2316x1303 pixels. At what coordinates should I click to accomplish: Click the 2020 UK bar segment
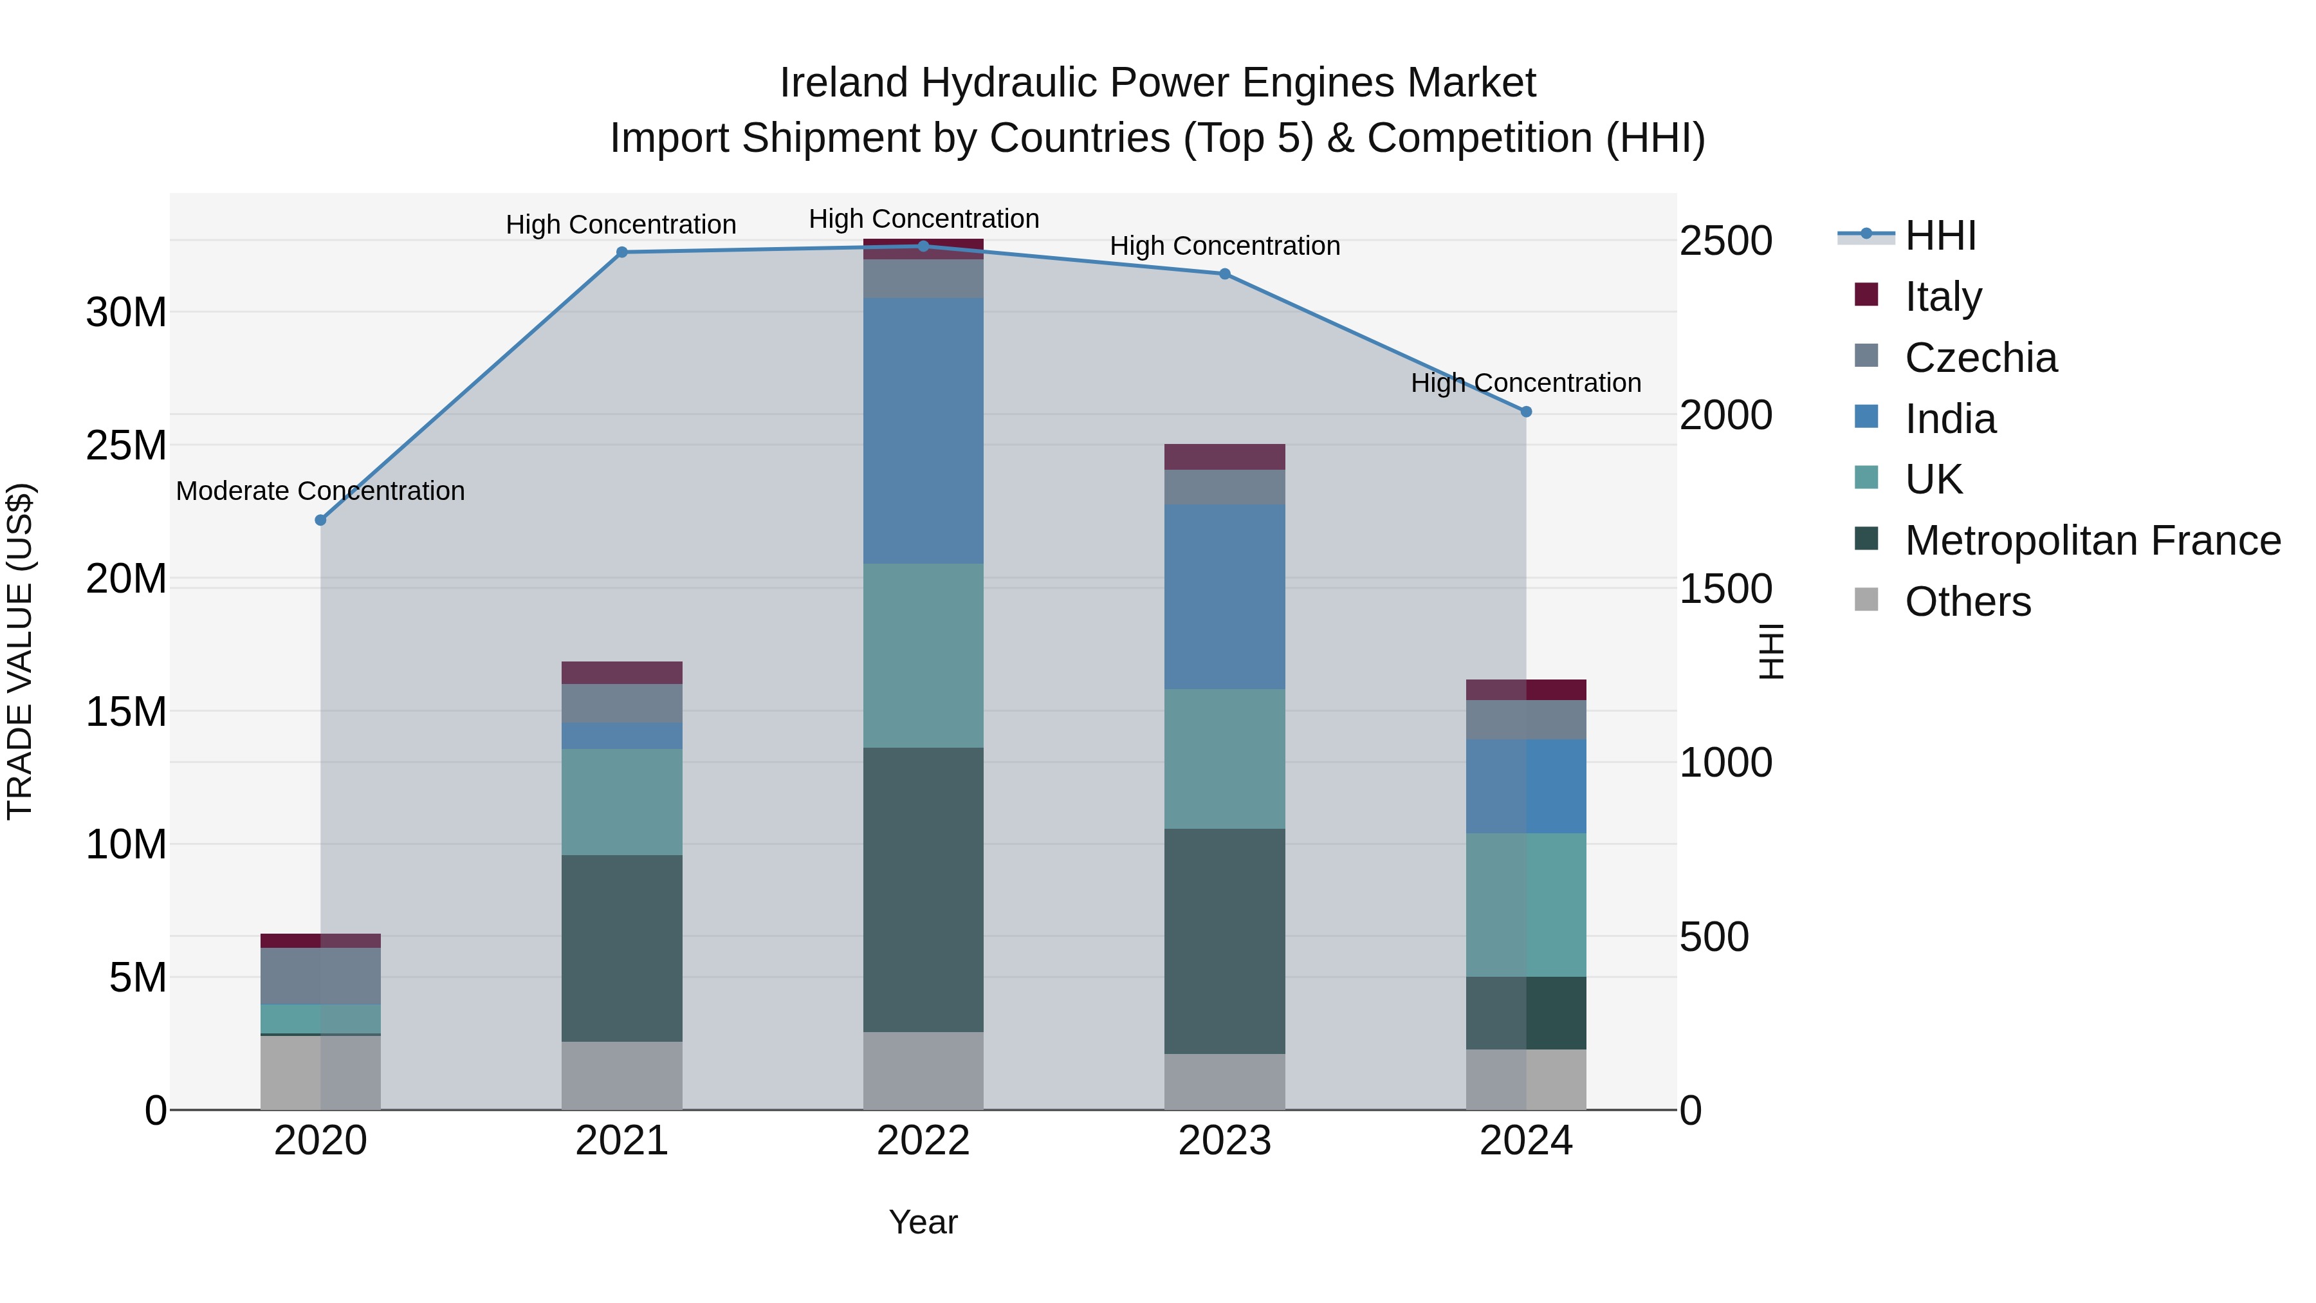[x=321, y=1019]
